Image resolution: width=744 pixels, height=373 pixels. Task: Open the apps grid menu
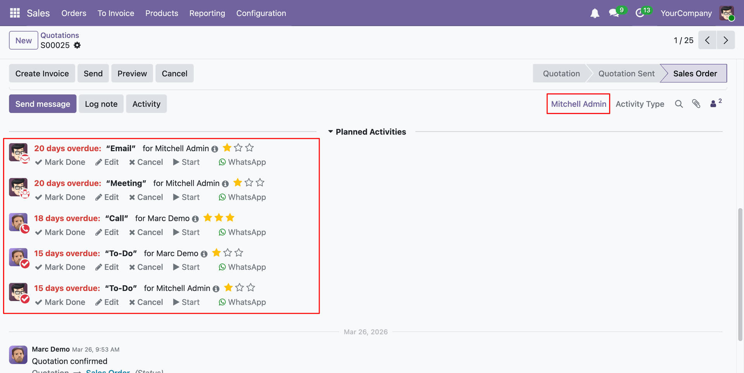click(x=15, y=13)
